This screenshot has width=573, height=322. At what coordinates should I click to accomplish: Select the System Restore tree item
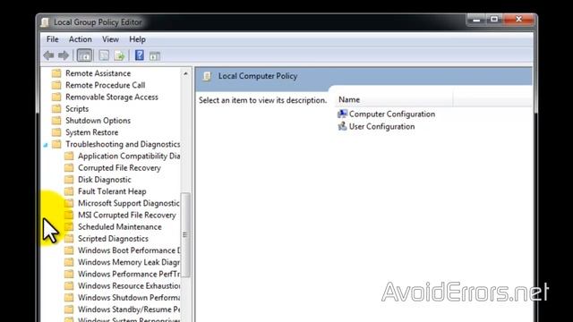91,132
